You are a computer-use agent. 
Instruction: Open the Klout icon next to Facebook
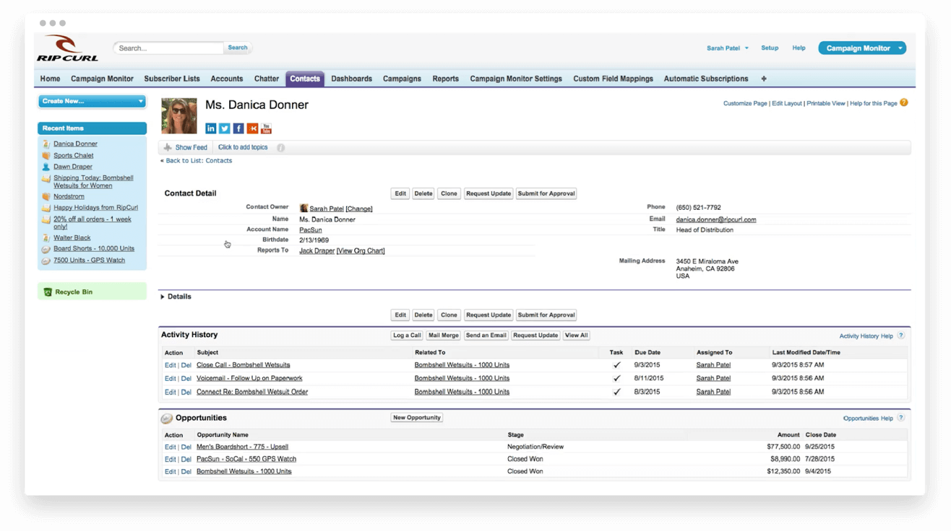(252, 128)
